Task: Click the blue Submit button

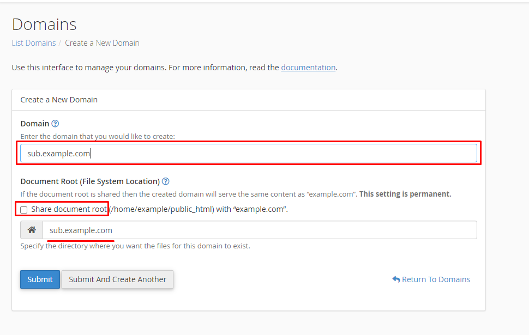Action: (40, 279)
